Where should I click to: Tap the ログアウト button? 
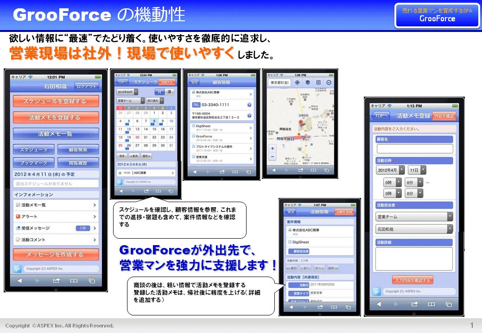click(87, 86)
